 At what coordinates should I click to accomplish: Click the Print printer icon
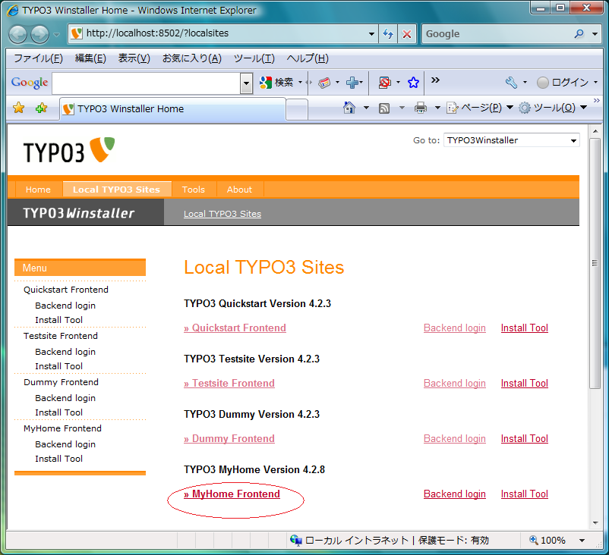420,108
